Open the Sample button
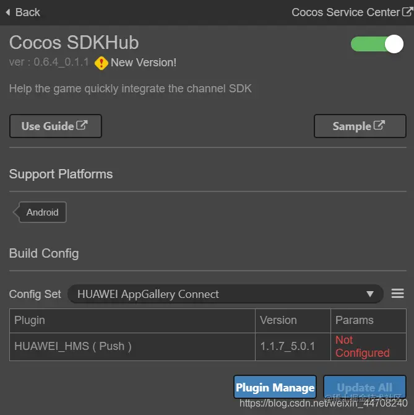This screenshot has width=414, height=415. 360,126
